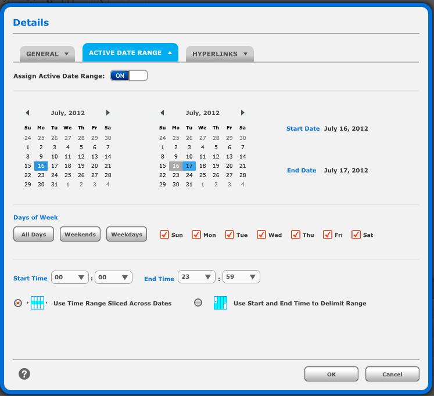This screenshot has height=396, width=434.
Task: Uncheck the Wed day checkbox
Action: click(262, 235)
